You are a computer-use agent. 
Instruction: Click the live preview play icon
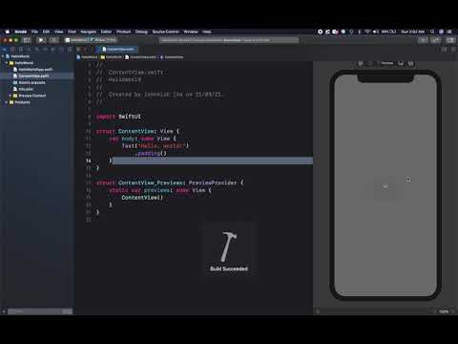[x=361, y=63]
